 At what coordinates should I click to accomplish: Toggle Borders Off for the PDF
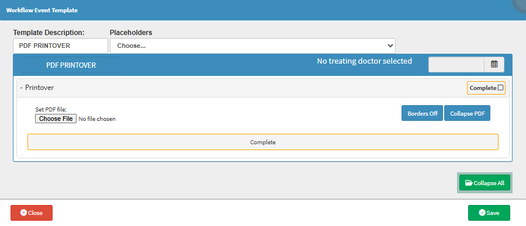(422, 113)
